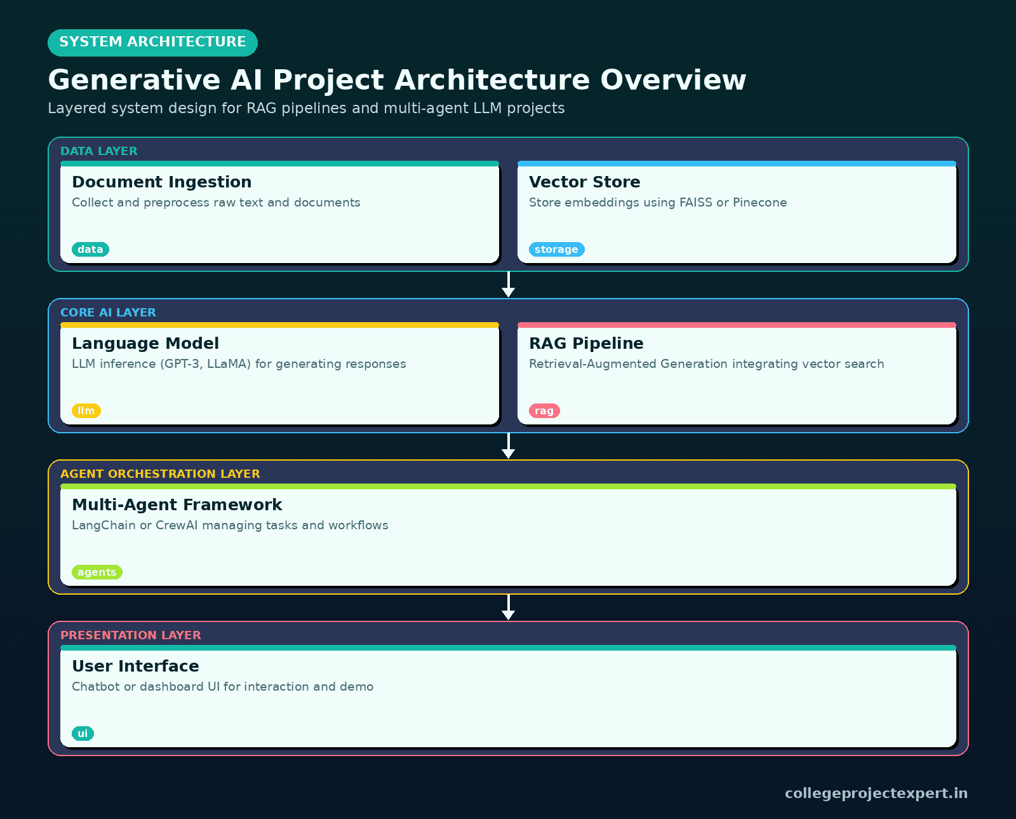Screen dimensions: 1016x819
Task: Click the SYSTEM ARCHITECTURE badge
Action: point(152,43)
